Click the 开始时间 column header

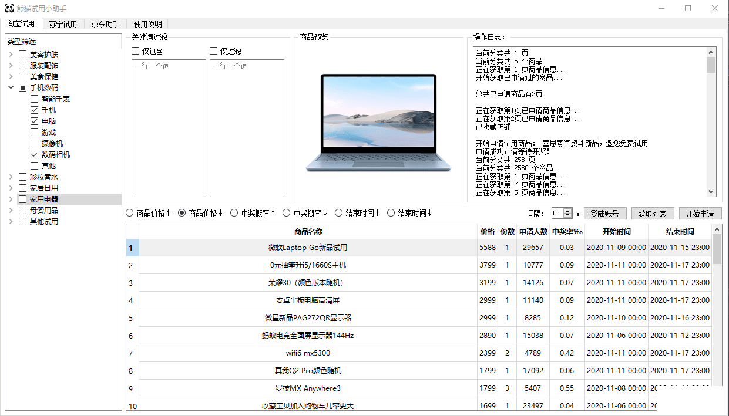(617, 232)
